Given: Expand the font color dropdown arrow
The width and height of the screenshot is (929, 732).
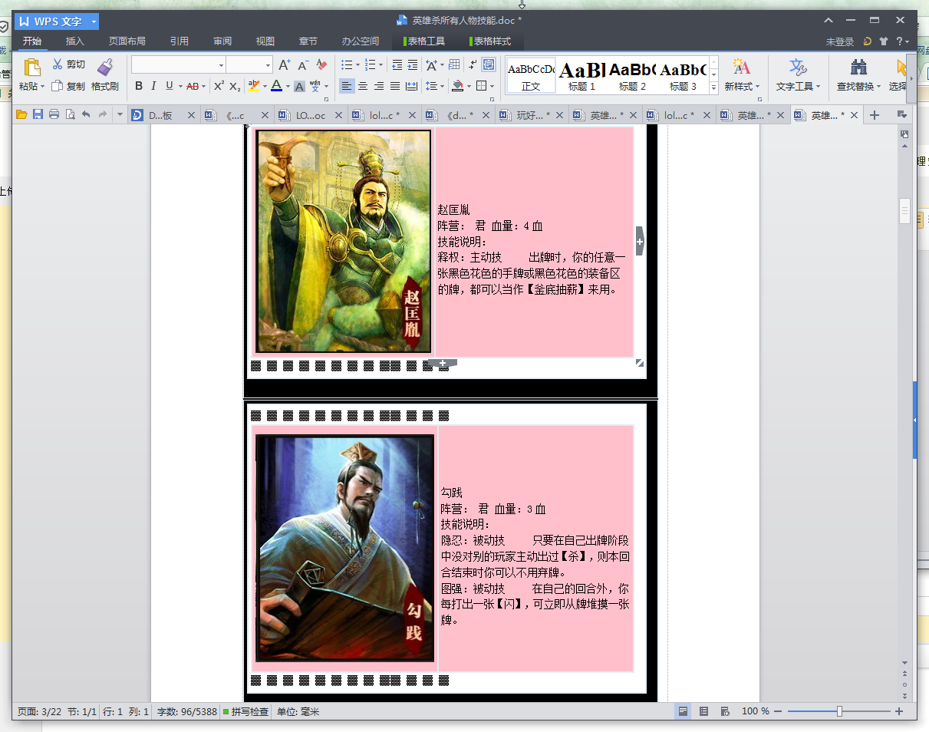Looking at the screenshot, I should pos(288,86).
